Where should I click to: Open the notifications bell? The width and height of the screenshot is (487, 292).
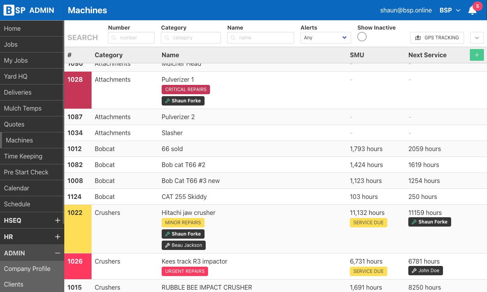point(472,11)
